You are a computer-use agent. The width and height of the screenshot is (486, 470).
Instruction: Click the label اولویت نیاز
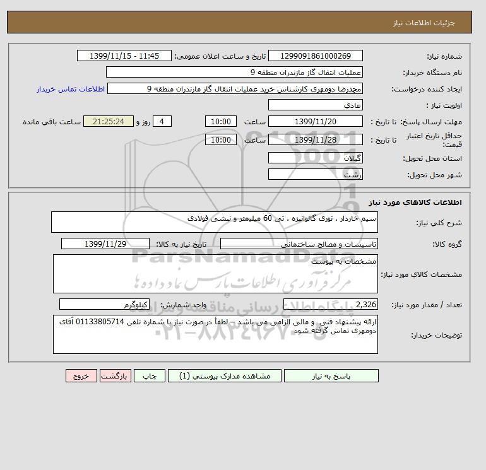click(444, 105)
